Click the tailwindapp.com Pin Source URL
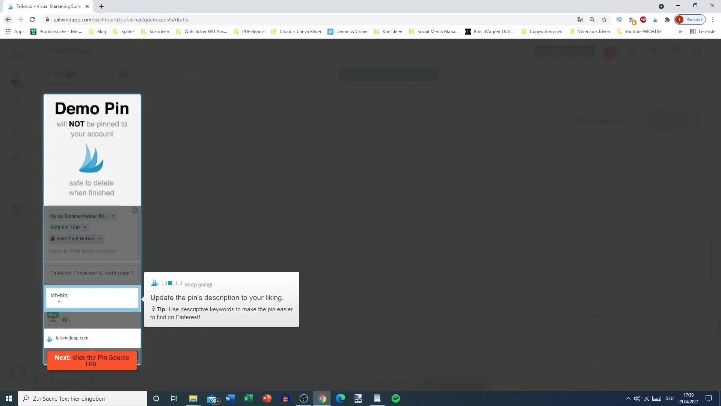 72,338
